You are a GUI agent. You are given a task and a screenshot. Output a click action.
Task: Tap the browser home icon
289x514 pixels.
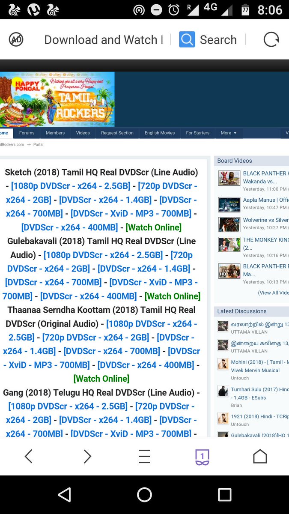tap(260, 456)
